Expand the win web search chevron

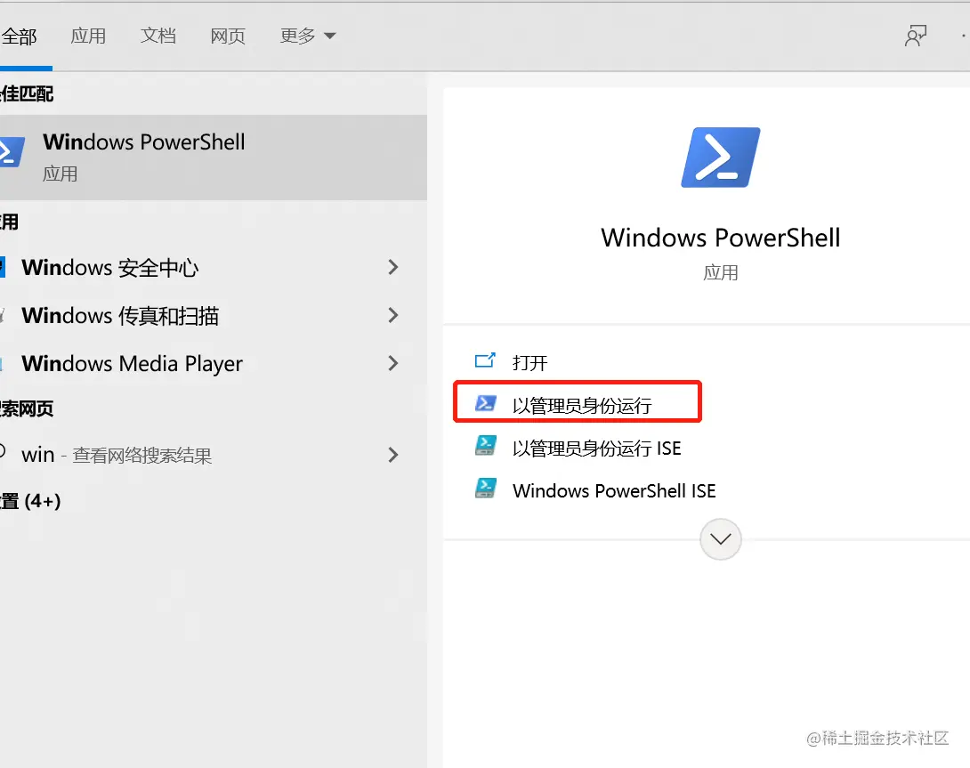[x=392, y=455]
